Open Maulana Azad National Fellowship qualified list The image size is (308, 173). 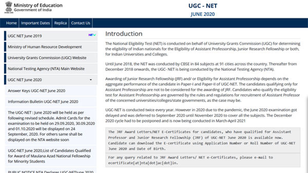point(49,156)
